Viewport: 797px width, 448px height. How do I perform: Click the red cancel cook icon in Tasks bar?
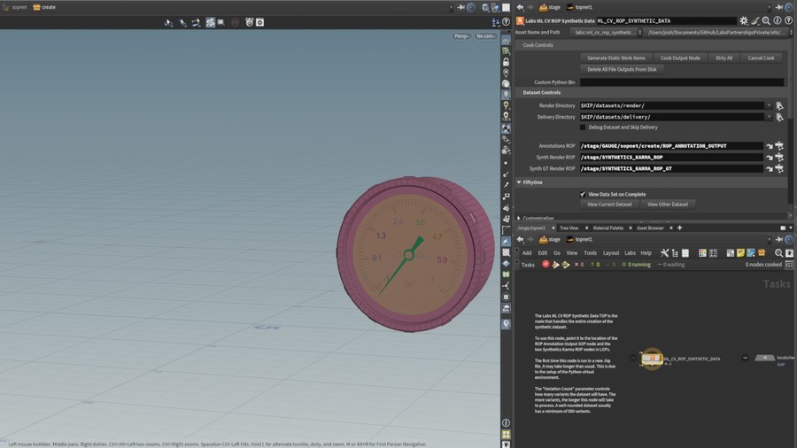pos(546,264)
